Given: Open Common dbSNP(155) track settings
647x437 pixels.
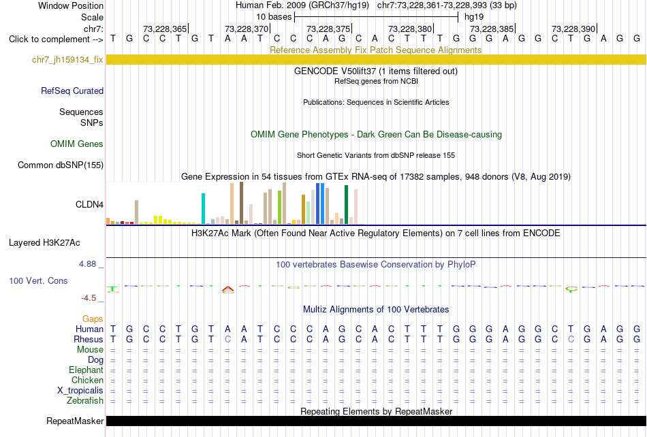Looking at the screenshot, I should pyautogui.click(x=61, y=165).
